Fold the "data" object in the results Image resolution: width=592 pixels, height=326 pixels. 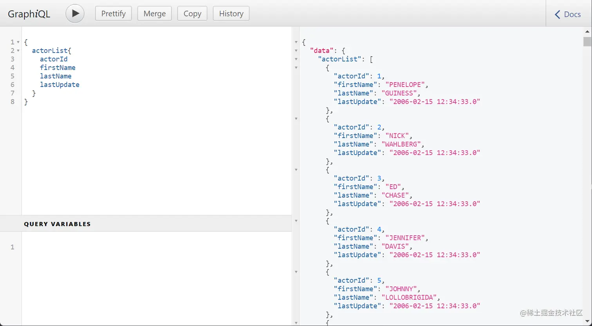point(296,51)
